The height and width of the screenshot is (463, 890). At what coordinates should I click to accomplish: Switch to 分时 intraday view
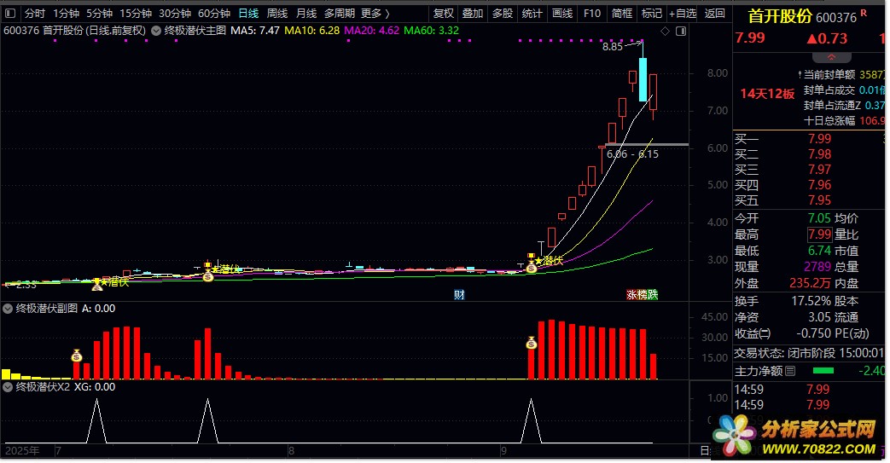coord(35,13)
